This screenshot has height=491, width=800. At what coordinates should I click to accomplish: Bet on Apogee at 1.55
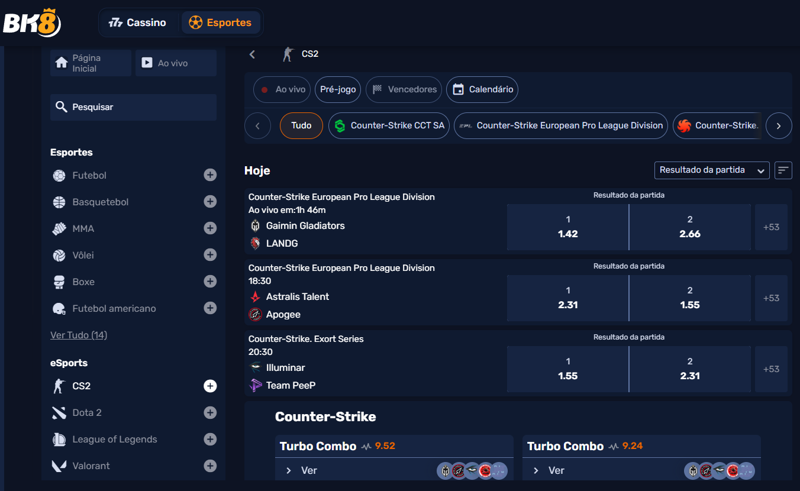(x=690, y=298)
